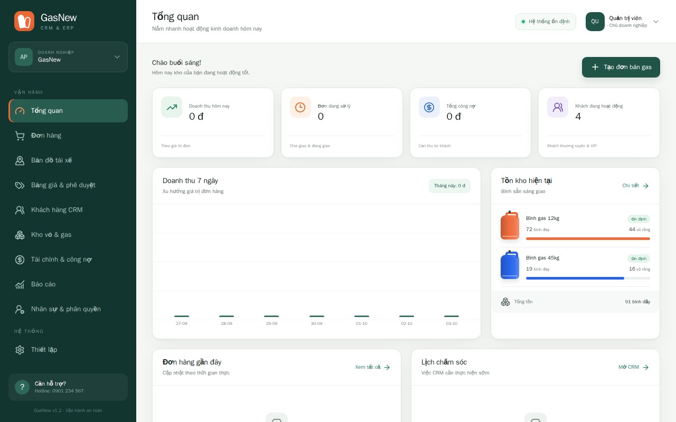Click the Ổn định tag for Bình gas 12kg

[639, 219]
